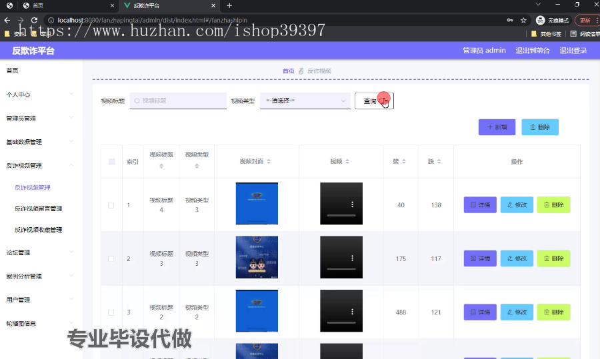Click the progress bar of row 2 video
The image size is (600, 359).
click(341, 269)
